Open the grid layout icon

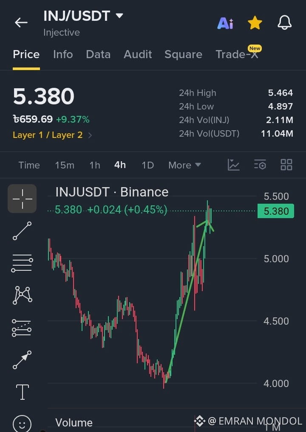pyautogui.click(x=286, y=165)
